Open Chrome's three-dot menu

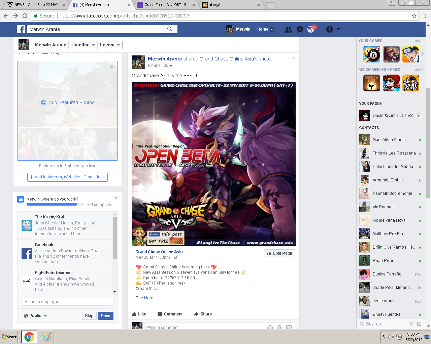[x=425, y=16]
